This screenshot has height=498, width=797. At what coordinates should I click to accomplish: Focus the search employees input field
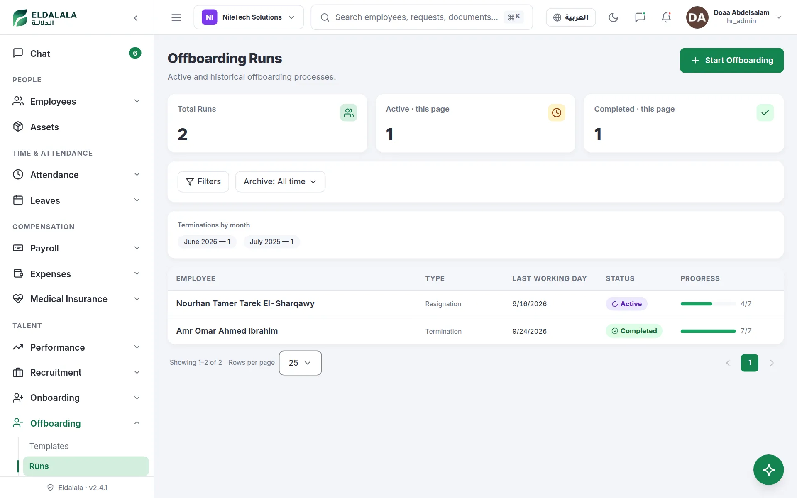coord(421,17)
